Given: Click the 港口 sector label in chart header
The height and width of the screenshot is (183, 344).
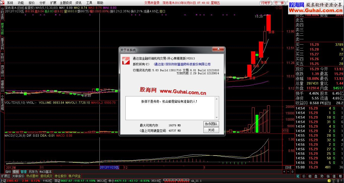Looking at the screenshot, I should pos(162,11).
